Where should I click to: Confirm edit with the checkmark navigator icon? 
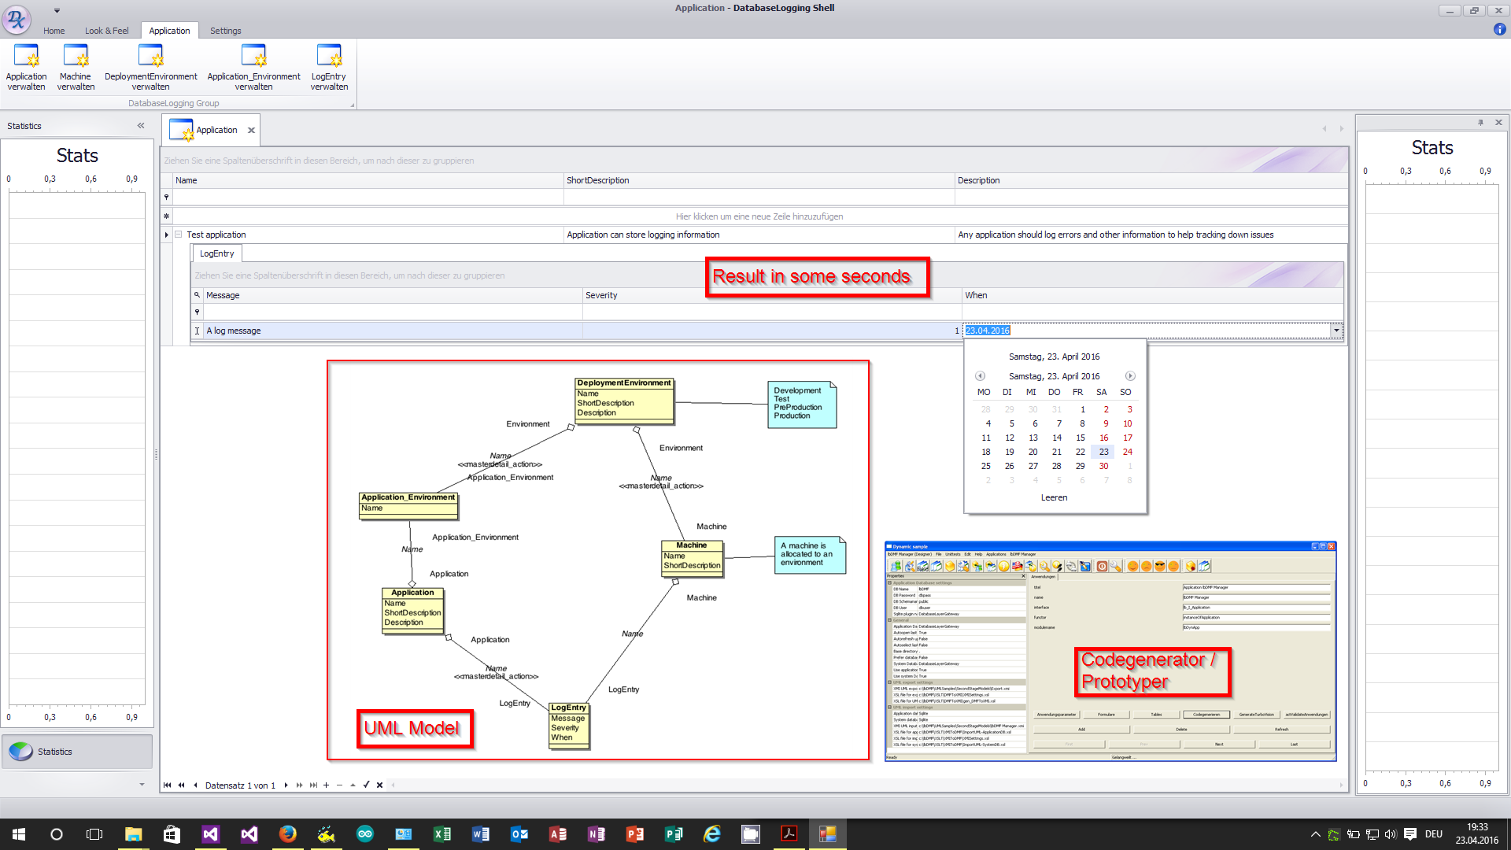point(367,785)
